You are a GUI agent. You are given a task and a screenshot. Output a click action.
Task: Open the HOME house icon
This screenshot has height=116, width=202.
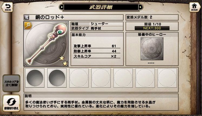195,7
